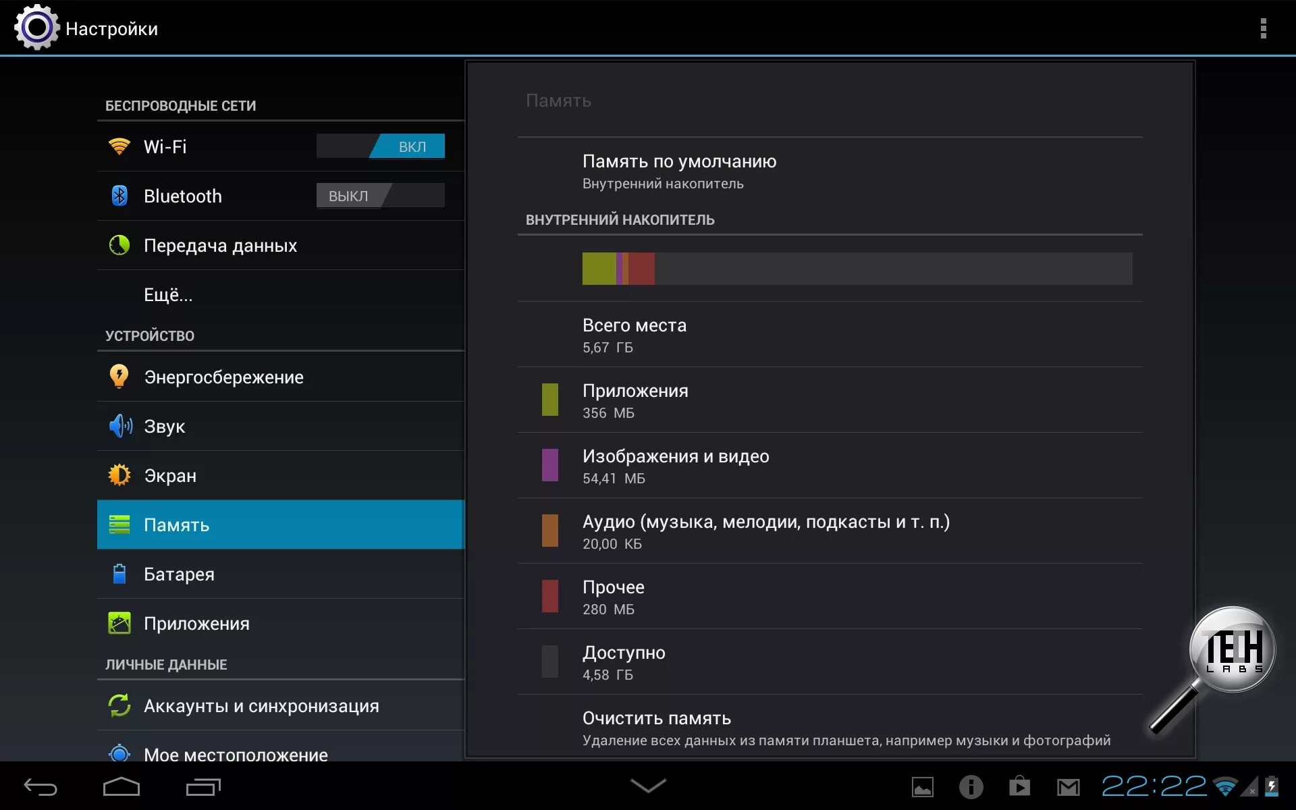This screenshot has height=810, width=1296.
Task: Click the internal storage usage bar
Action: (x=857, y=269)
